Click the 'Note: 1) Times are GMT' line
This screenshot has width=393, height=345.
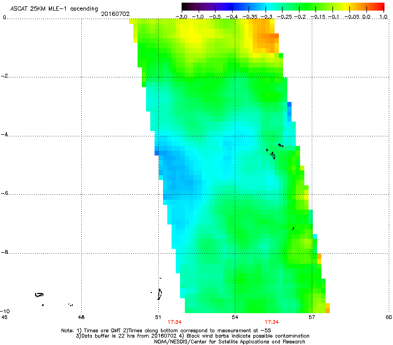(166, 331)
